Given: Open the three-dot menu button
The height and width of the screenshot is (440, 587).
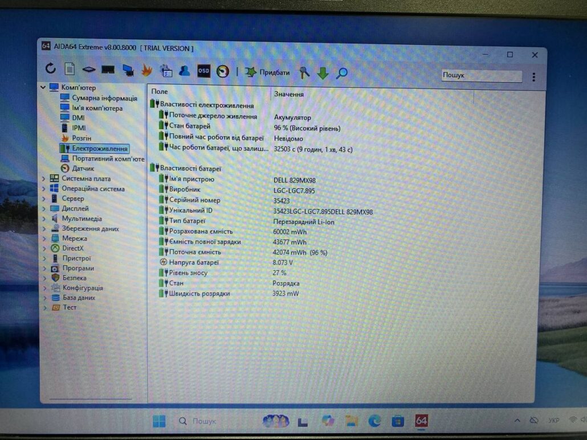Looking at the screenshot, I should pos(533,77).
